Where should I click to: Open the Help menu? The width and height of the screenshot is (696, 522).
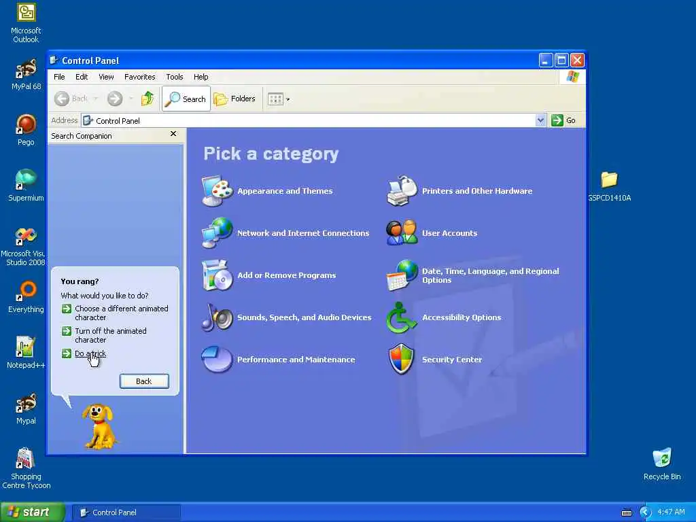coord(201,77)
